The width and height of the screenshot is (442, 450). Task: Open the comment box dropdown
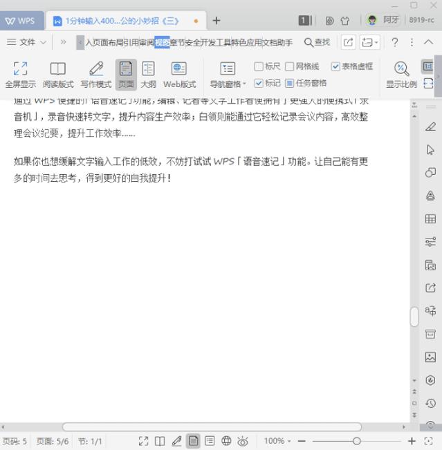[369, 42]
